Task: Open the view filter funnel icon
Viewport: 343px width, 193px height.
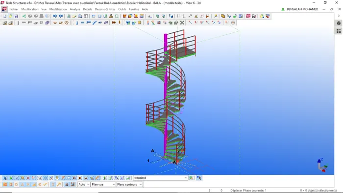Action: click(128, 23)
